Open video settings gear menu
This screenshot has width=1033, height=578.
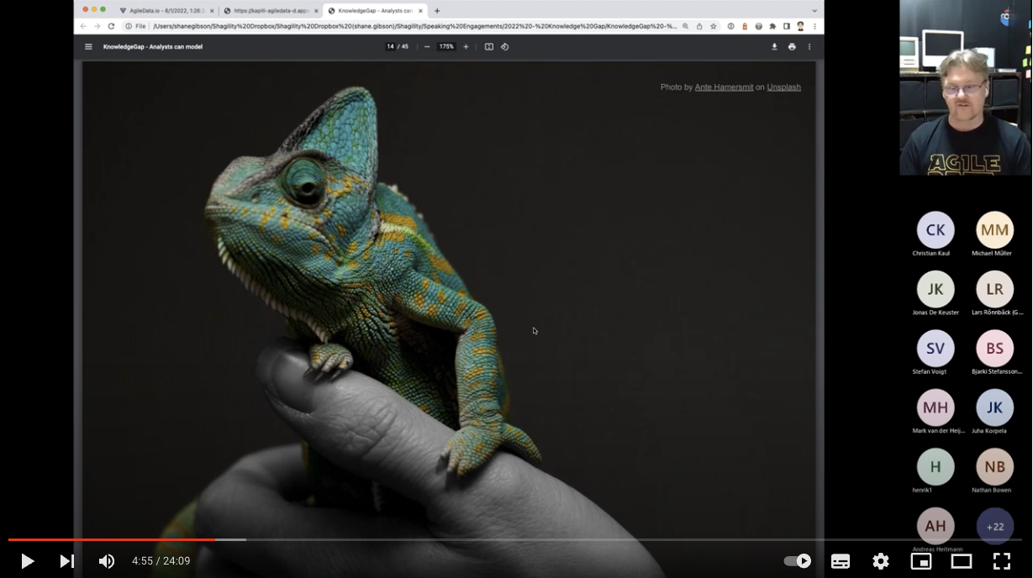(880, 561)
